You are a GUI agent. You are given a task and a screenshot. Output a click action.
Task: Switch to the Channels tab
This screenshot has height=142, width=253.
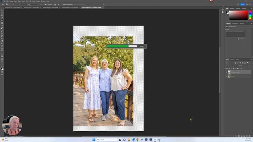232,60
